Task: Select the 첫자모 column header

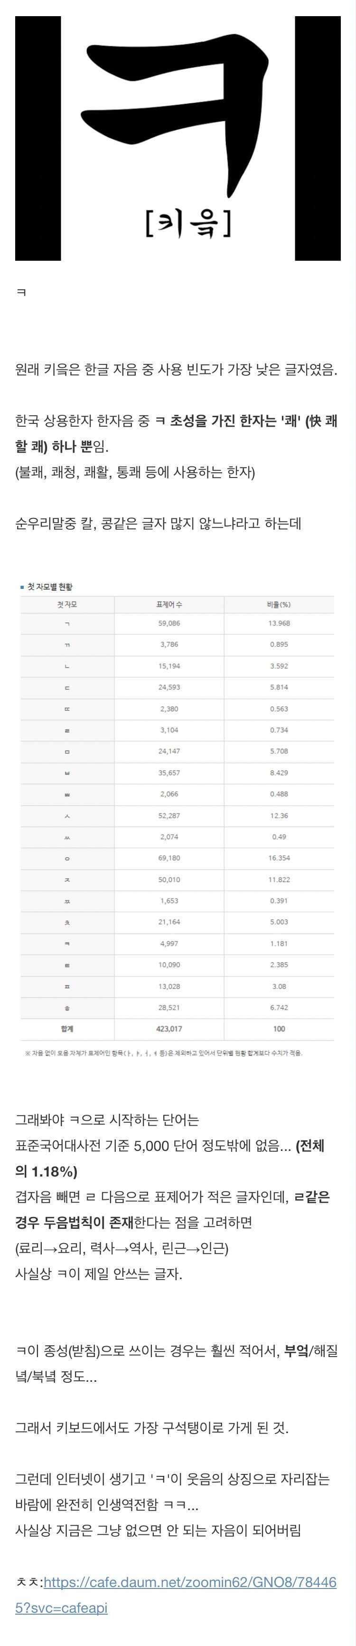Action: click(67, 604)
